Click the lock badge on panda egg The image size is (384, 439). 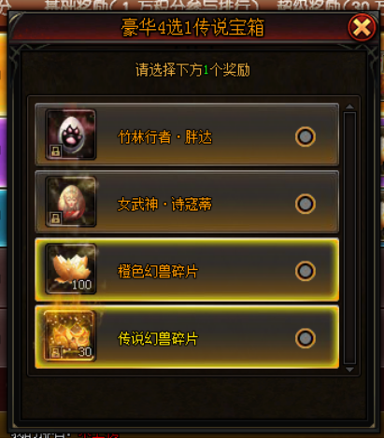point(56,151)
